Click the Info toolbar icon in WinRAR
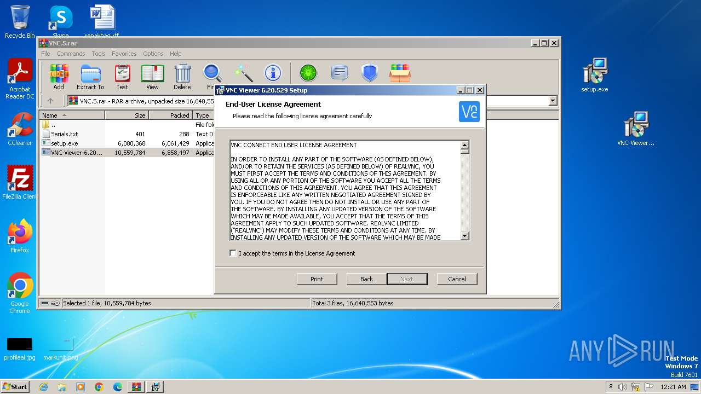This screenshot has height=394, width=701. [x=273, y=73]
